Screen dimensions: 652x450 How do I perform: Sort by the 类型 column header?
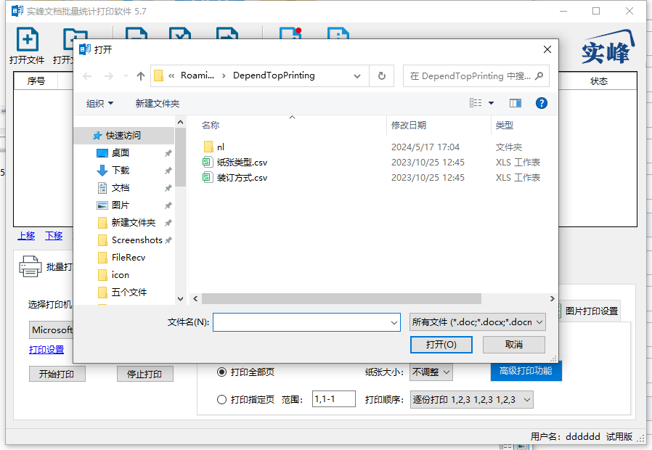click(505, 125)
